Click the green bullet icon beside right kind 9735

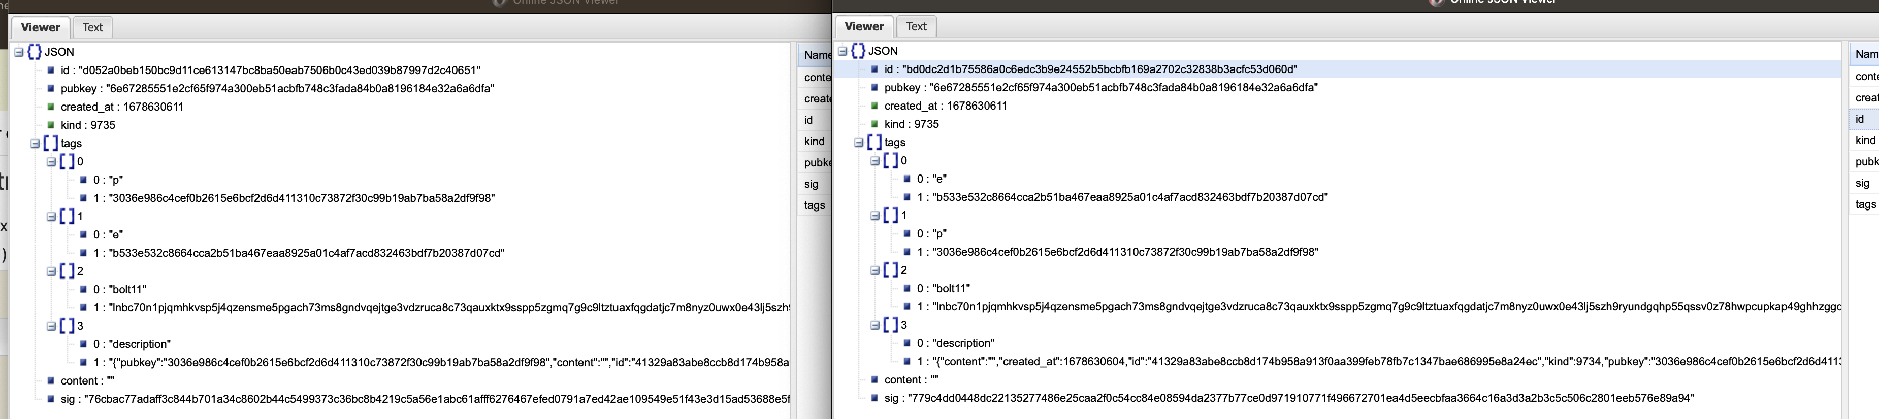click(x=874, y=124)
